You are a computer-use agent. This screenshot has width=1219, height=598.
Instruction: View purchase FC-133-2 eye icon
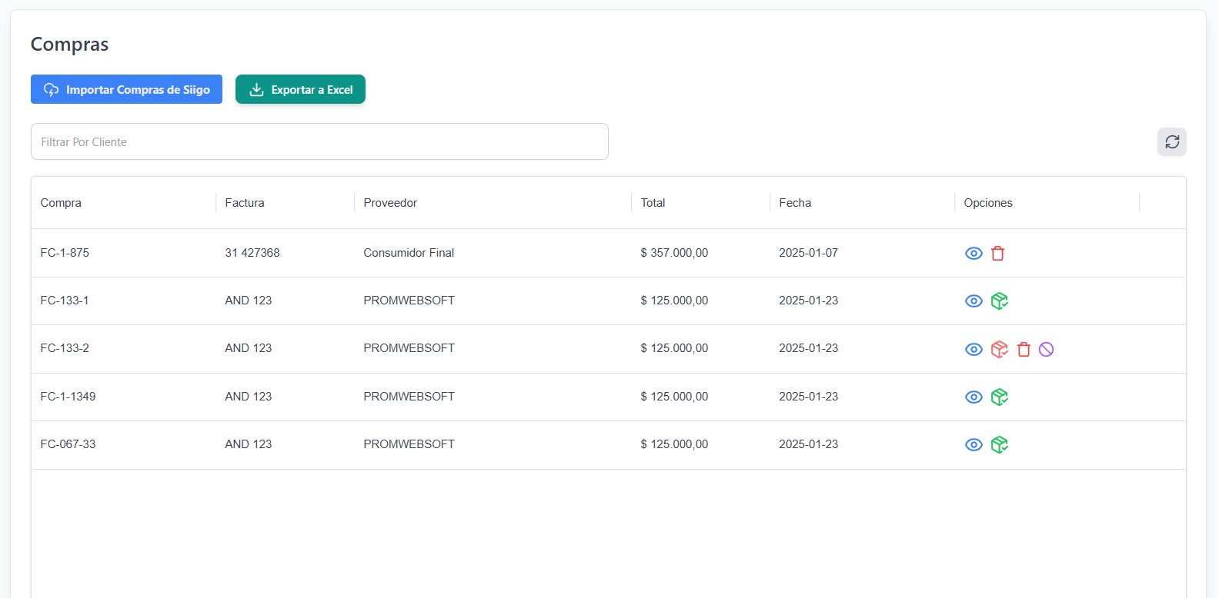974,350
